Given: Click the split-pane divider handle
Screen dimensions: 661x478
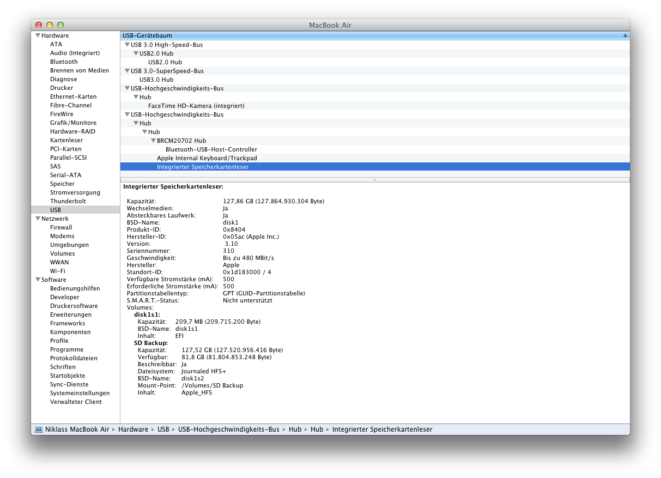Looking at the screenshot, I should point(375,179).
